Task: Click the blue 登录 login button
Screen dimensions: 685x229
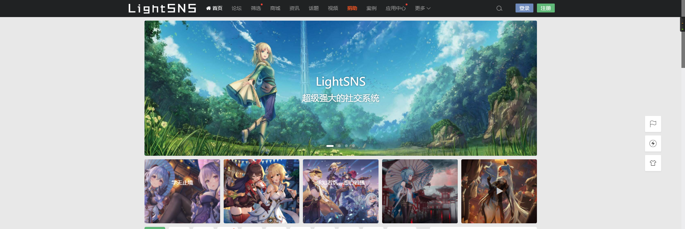Action: pos(524,8)
